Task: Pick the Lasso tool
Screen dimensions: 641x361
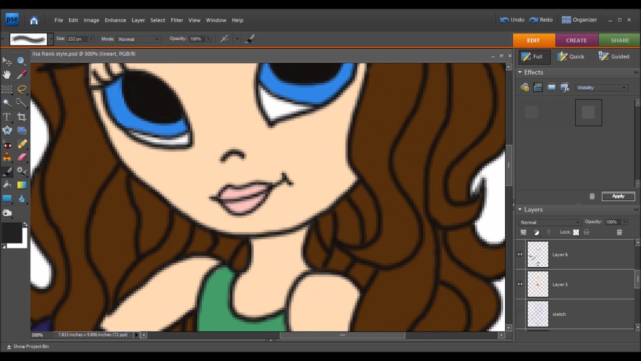Action: coord(22,89)
